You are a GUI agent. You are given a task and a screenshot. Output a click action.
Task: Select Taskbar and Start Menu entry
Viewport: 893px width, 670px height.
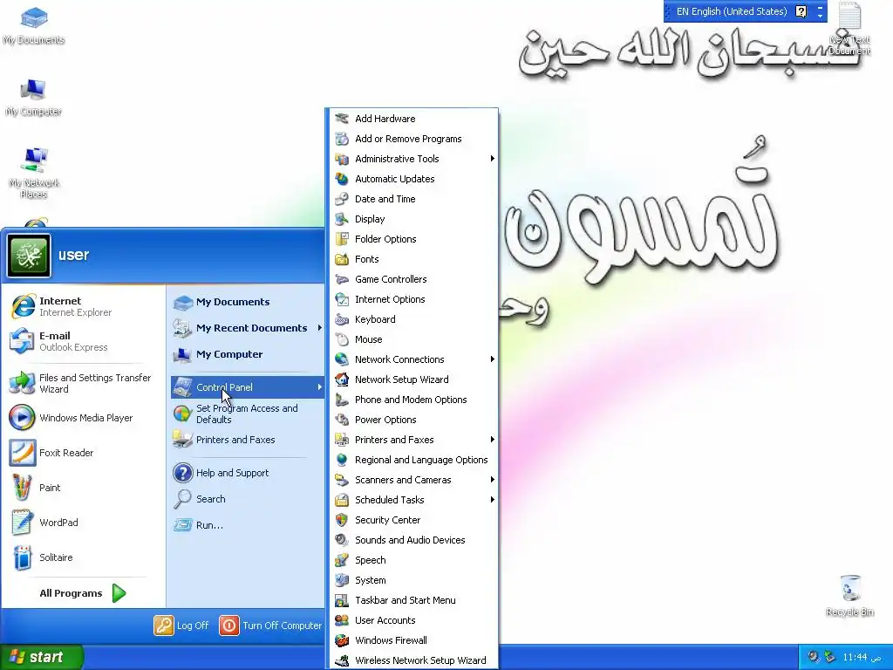point(413,600)
